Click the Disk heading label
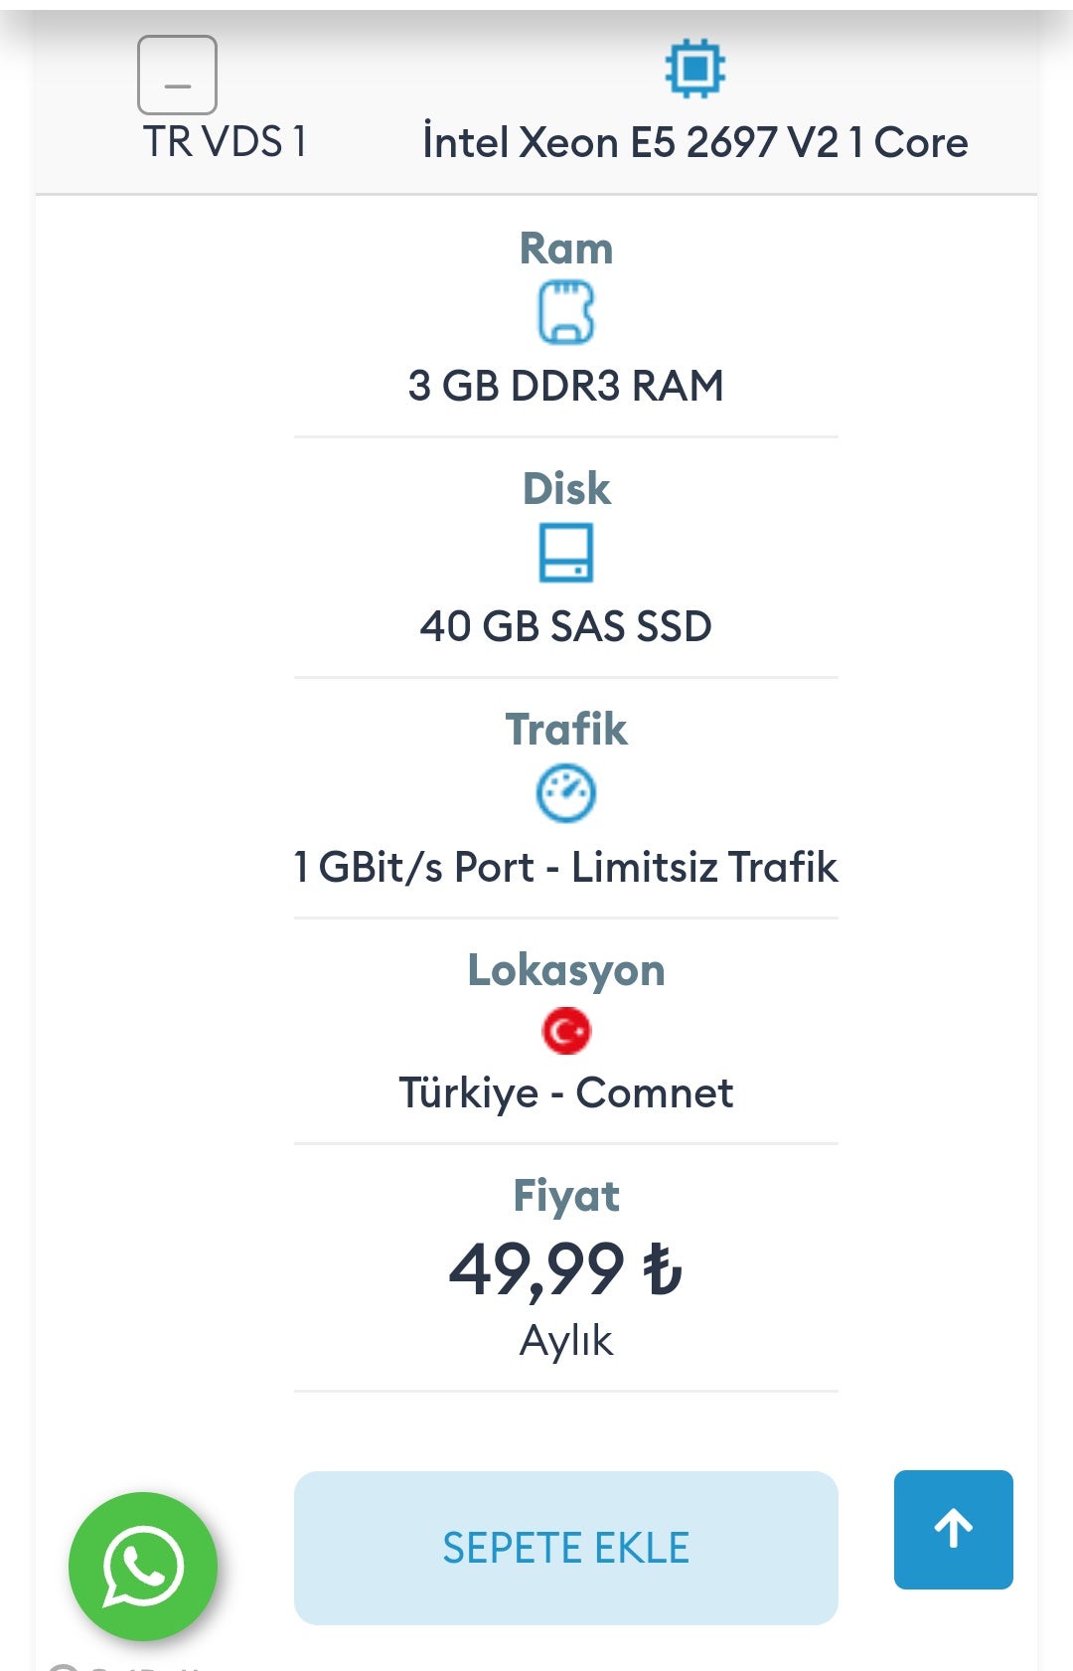Image resolution: width=1073 pixels, height=1671 pixels. click(x=566, y=488)
